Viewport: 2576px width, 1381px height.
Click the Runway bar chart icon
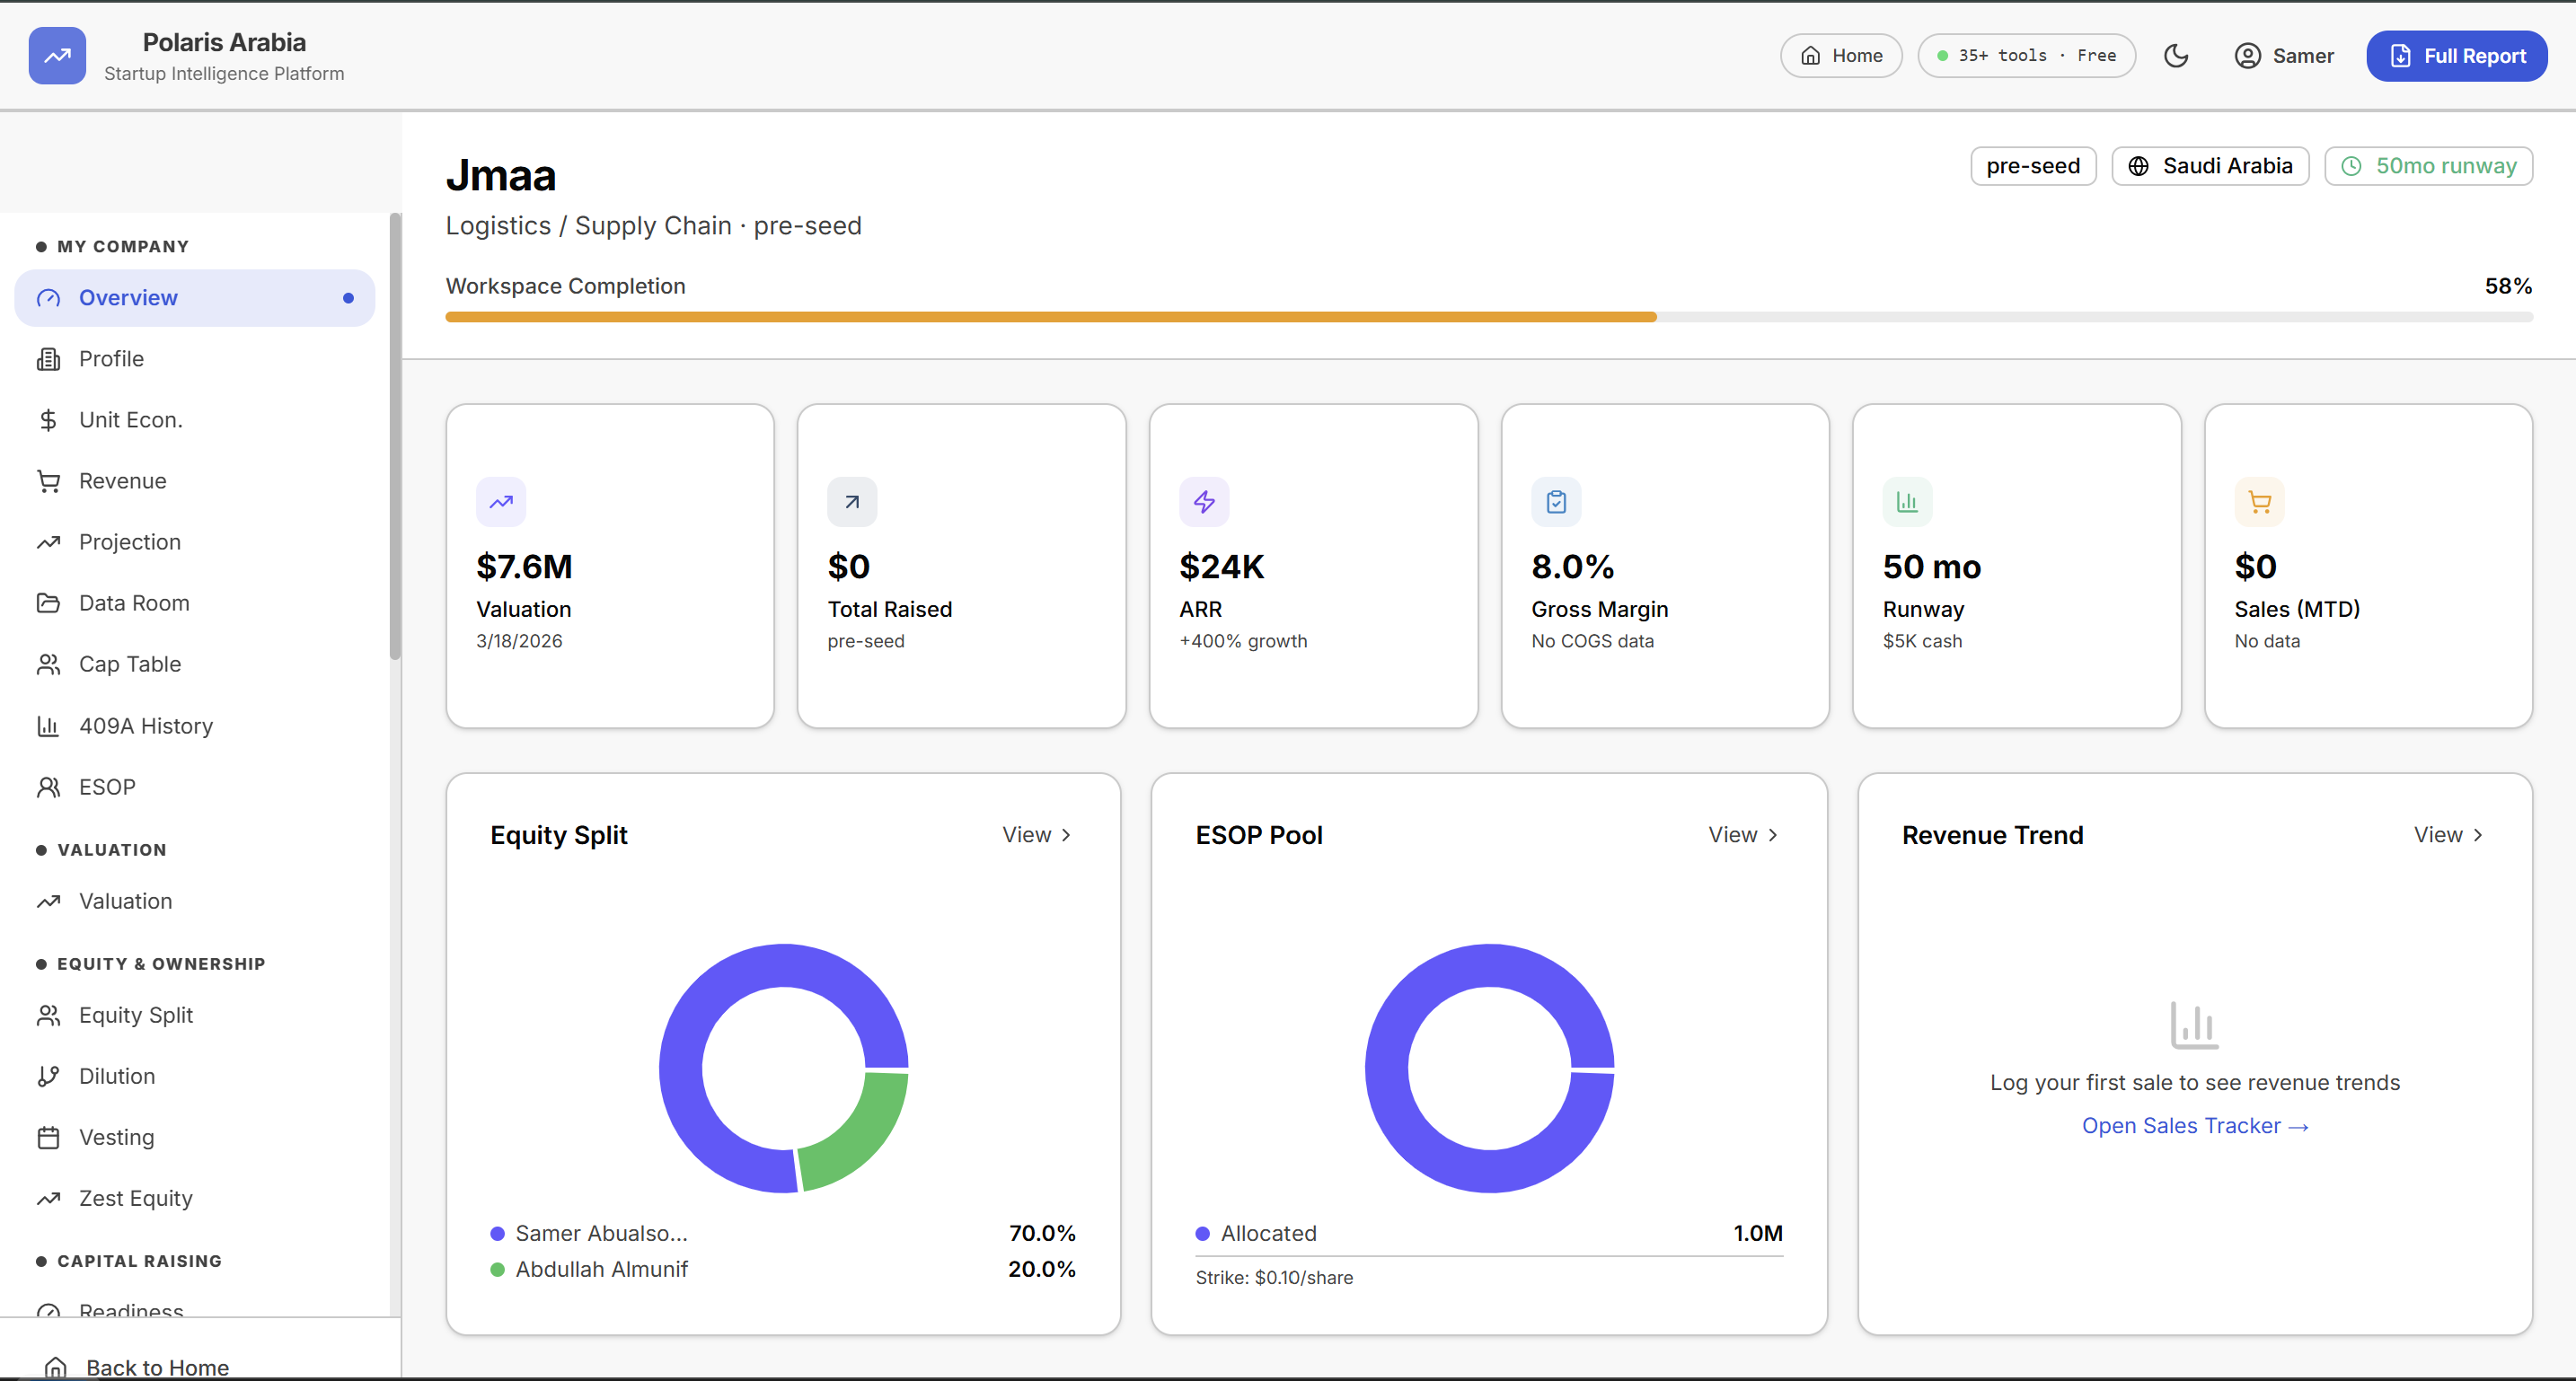point(1907,502)
